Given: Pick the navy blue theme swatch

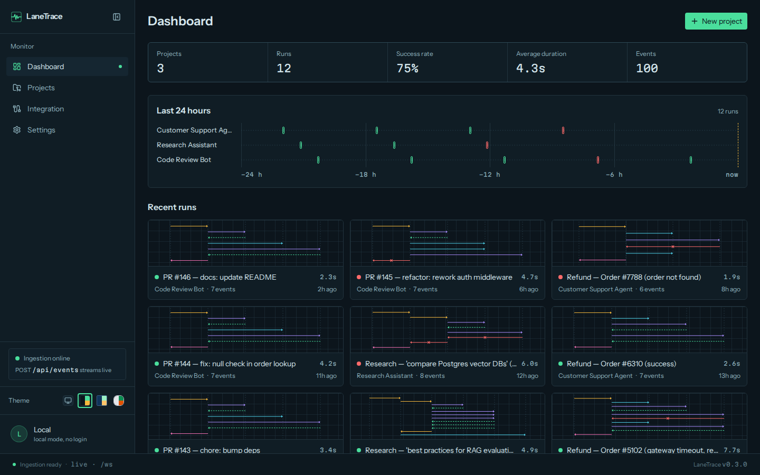Looking at the screenshot, I should [x=102, y=401].
